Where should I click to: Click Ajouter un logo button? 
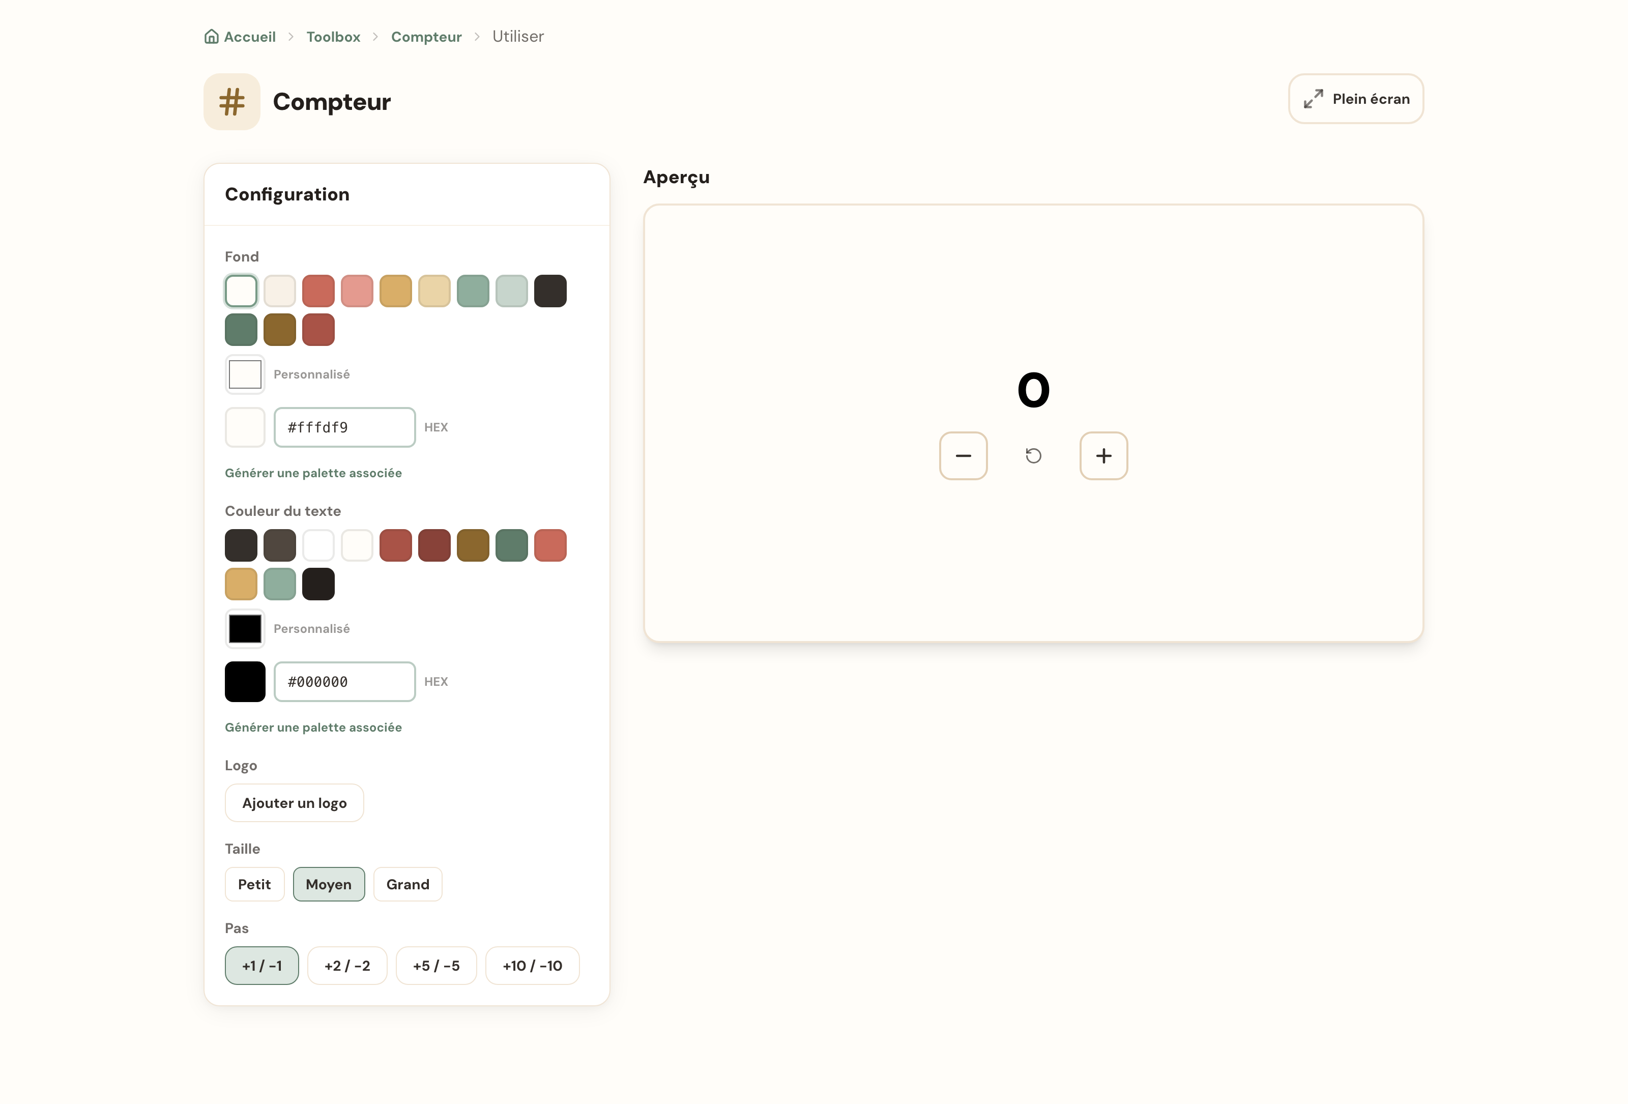pos(294,803)
